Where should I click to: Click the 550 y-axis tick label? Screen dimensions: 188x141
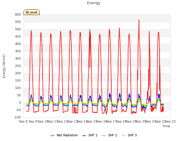coord(18,22)
